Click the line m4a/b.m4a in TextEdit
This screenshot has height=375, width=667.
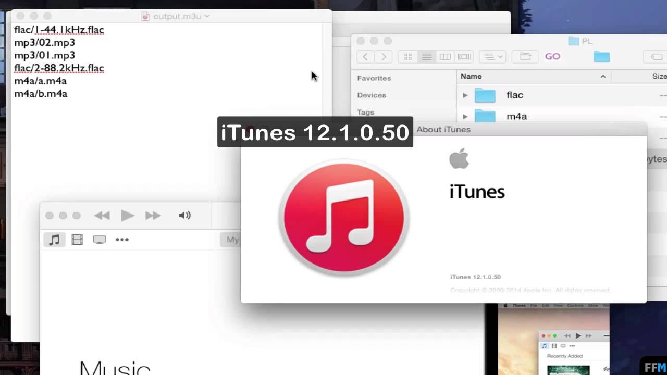click(41, 94)
